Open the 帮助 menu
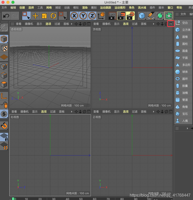 (x=179, y=8)
